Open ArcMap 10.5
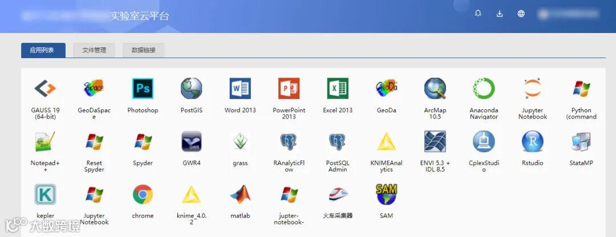 click(x=435, y=88)
